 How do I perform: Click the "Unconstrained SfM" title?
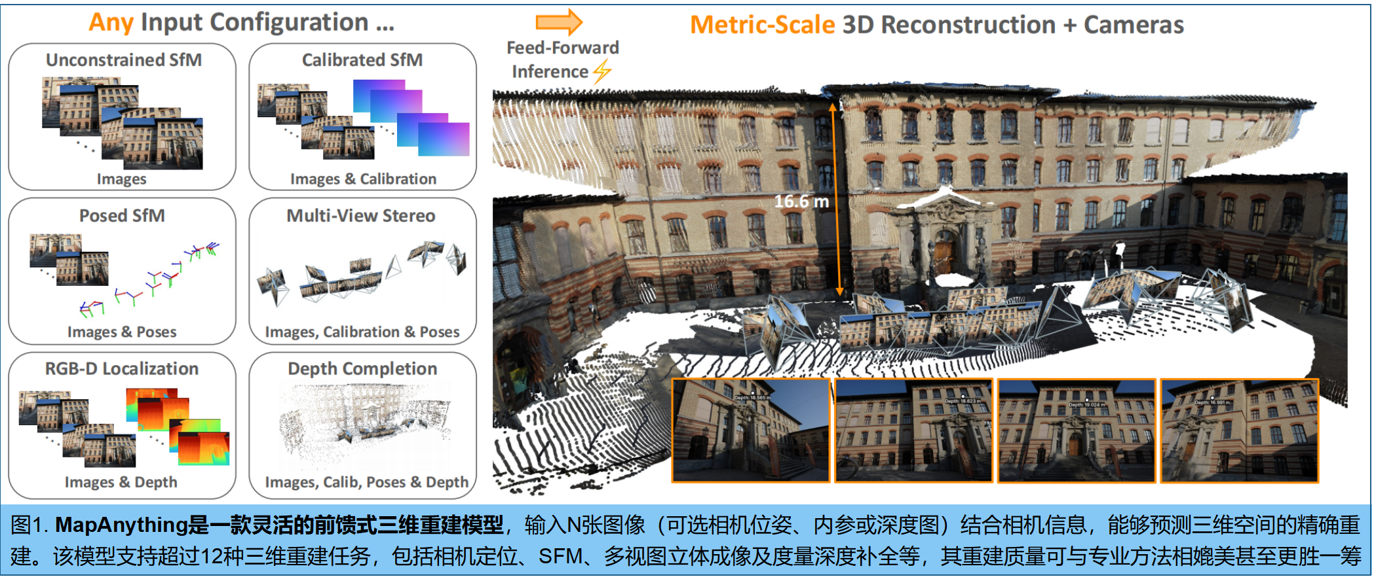click(124, 60)
